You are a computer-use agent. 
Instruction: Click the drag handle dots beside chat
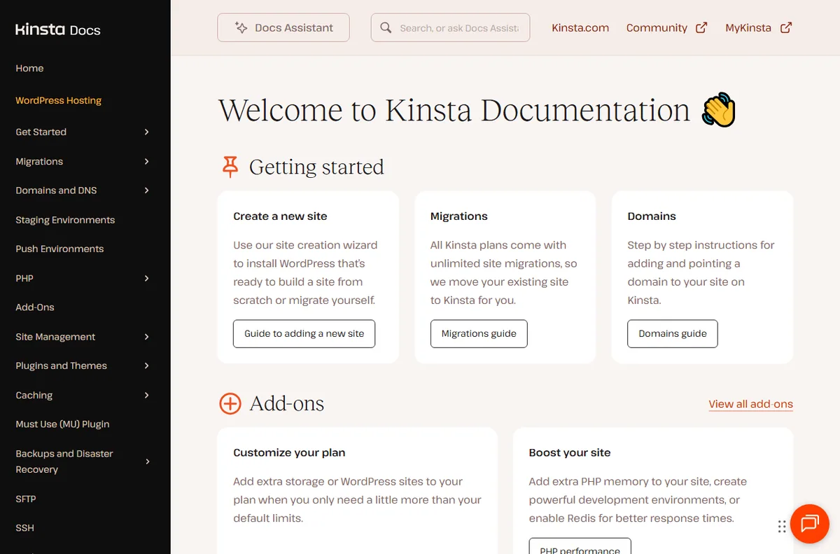pos(782,527)
